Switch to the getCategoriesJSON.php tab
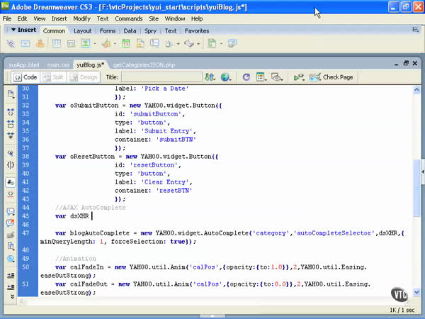 coord(144,65)
